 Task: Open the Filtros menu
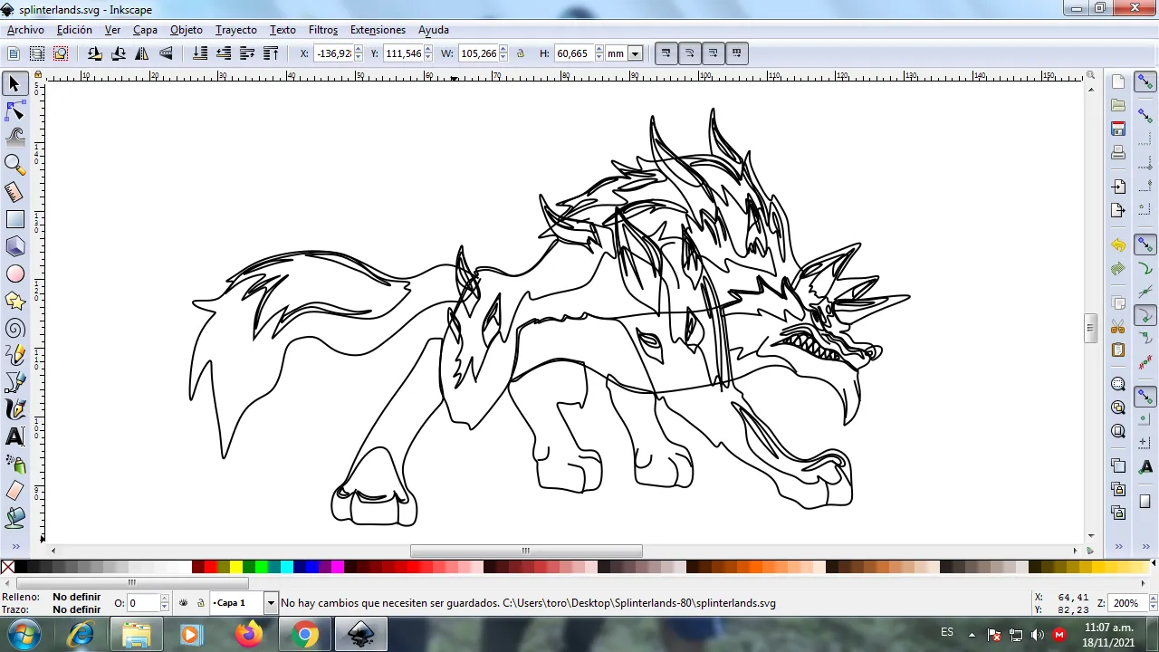(x=322, y=30)
